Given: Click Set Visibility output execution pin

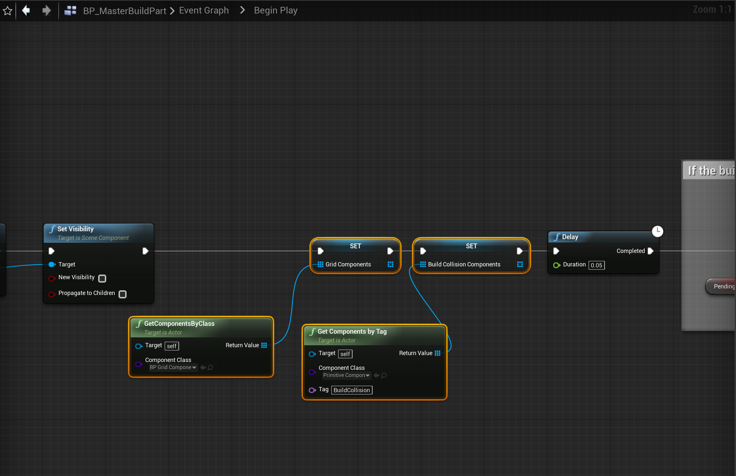Looking at the screenshot, I should click(x=145, y=251).
